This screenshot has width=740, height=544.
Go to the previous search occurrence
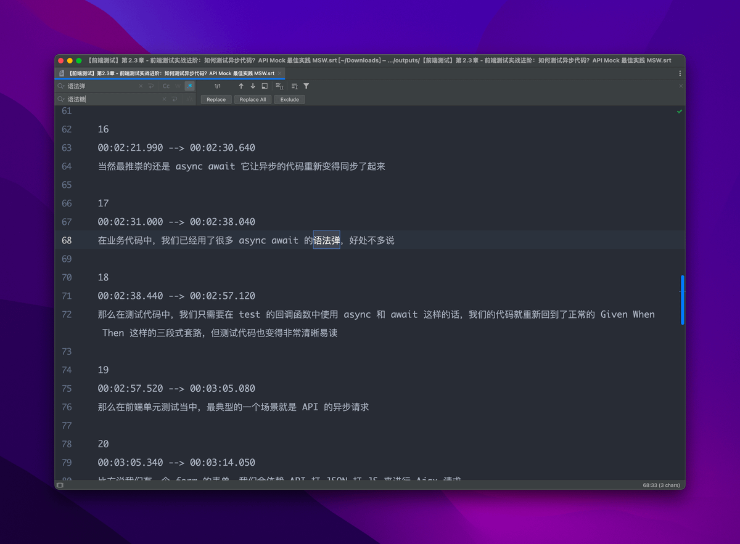click(241, 86)
